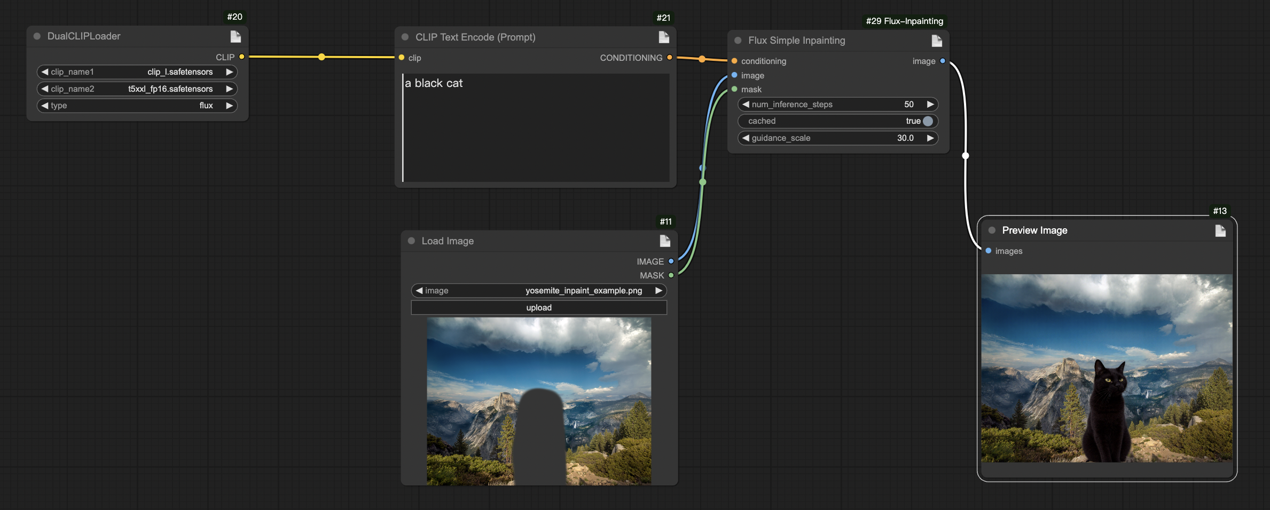Viewport: 1270px width, 510px height.
Task: Click the #13 node badge
Action: 1220,211
